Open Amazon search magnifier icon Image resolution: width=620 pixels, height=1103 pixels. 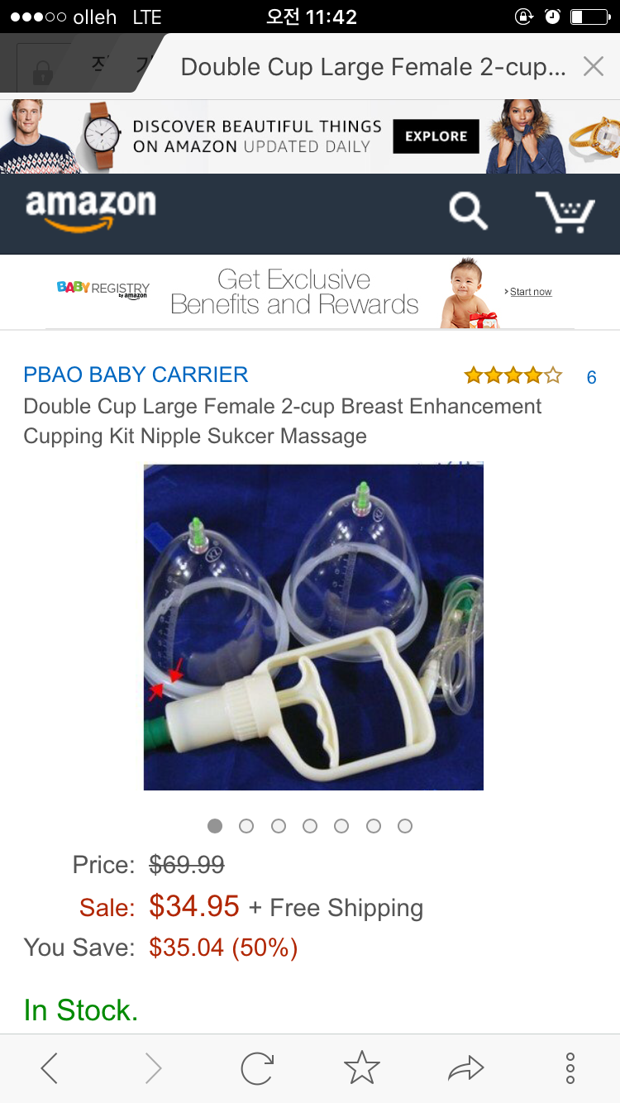(468, 212)
